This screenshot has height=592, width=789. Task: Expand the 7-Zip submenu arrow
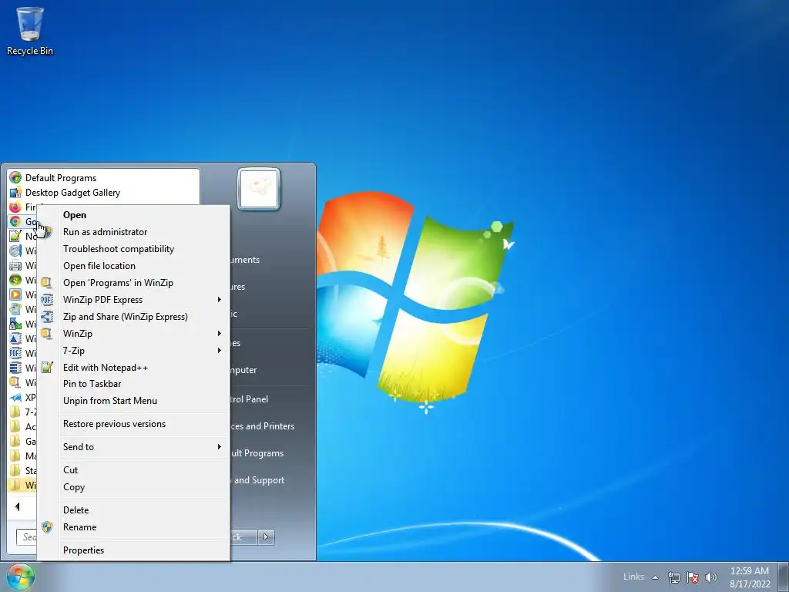(x=220, y=351)
